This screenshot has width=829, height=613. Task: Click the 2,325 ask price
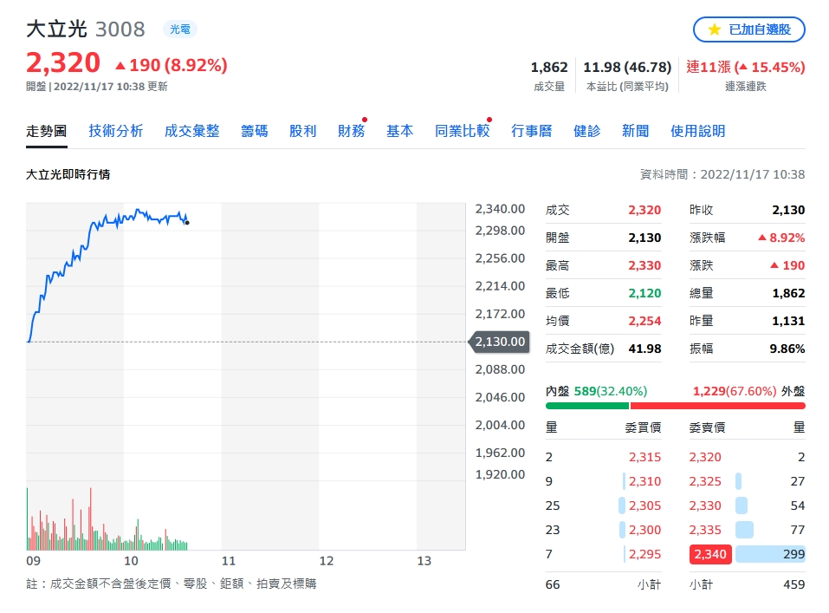(x=705, y=481)
